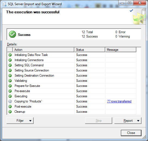Click the status icon for Setting SQL Command

pos(10,65)
